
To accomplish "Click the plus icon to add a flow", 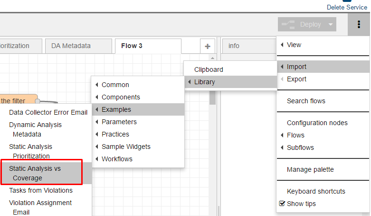I will pyautogui.click(x=208, y=46).
